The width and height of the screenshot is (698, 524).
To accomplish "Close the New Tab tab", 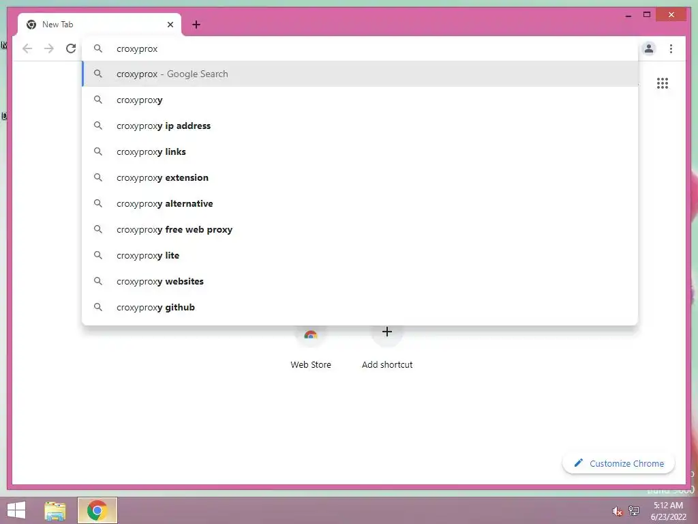I will pos(170,25).
